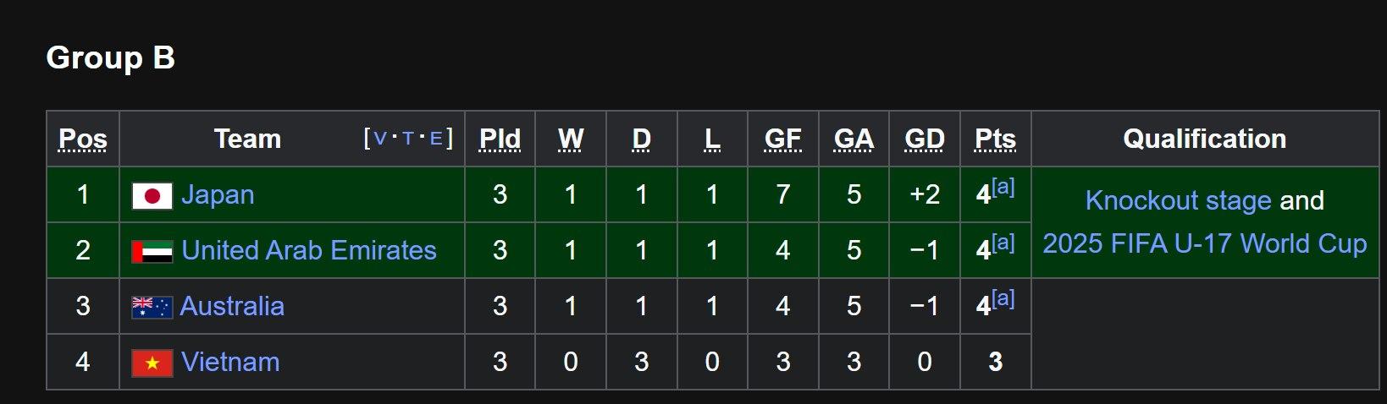This screenshot has width=1387, height=404.
Task: Click the Vietnam flag icon
Action: (x=152, y=363)
